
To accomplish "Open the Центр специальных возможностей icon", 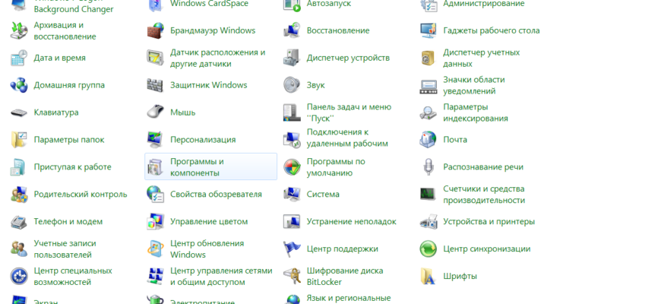I will pos(18,276).
